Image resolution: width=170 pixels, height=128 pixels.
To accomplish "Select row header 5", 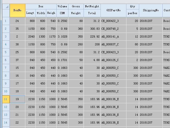I will point(6,52).
